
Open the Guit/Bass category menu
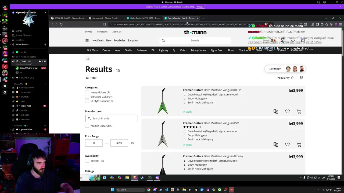click(92, 50)
